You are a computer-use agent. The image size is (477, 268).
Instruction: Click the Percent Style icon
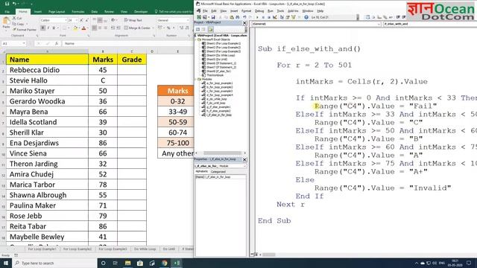pyautogui.click(x=168, y=28)
